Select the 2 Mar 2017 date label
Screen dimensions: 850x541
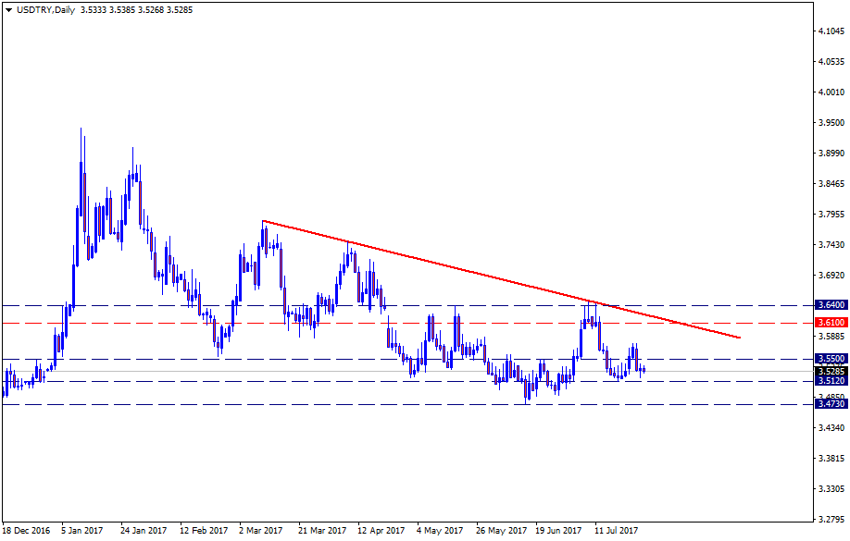(262, 532)
